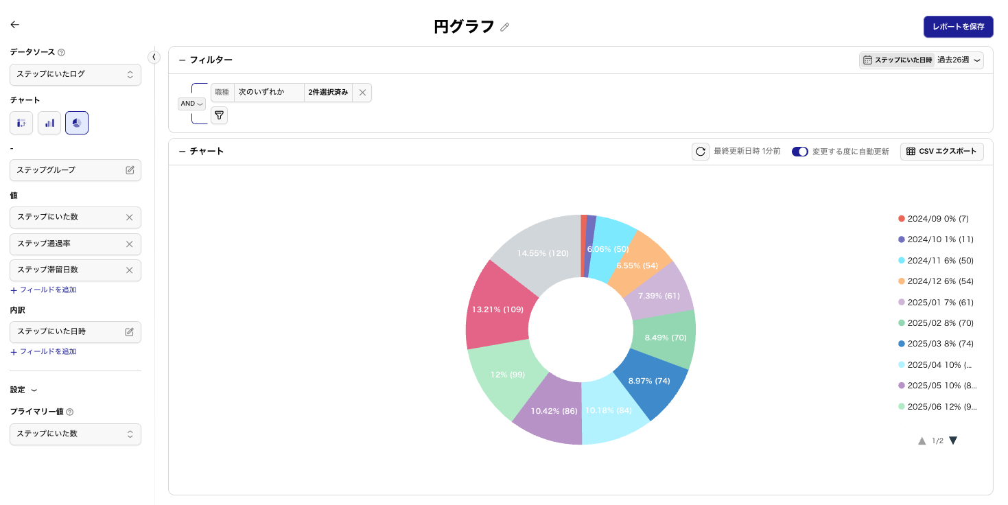Click CSV エクスポート button

click(x=941, y=152)
